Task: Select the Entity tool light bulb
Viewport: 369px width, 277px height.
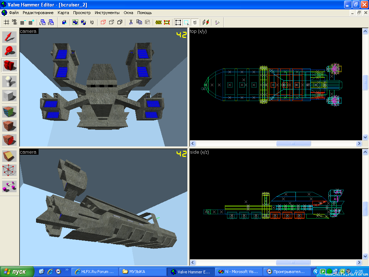Action: coord(9,82)
